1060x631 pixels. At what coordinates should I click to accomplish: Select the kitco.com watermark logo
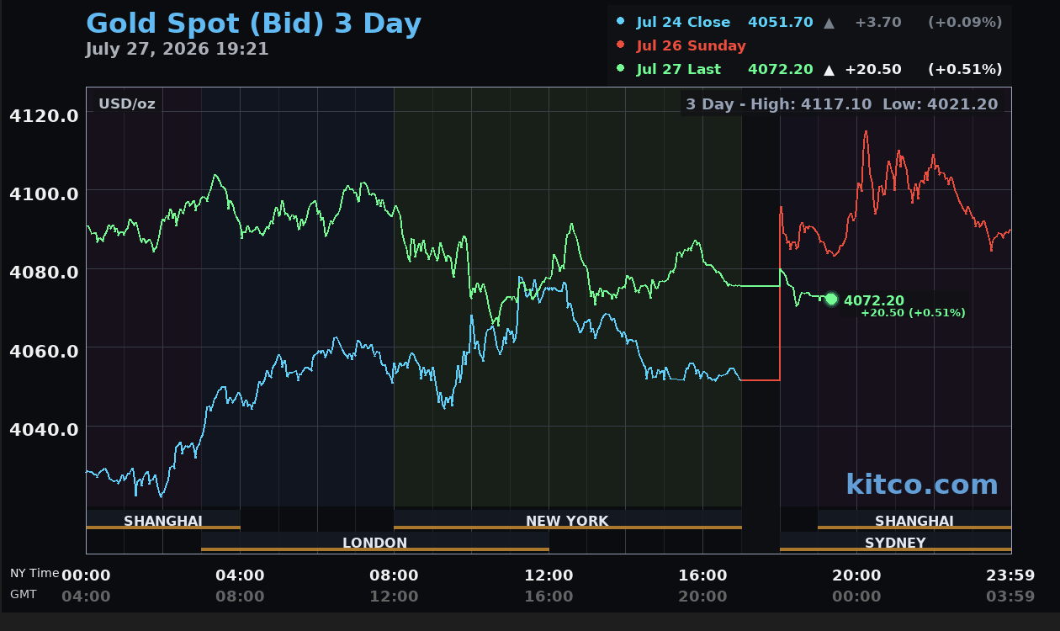pos(921,484)
